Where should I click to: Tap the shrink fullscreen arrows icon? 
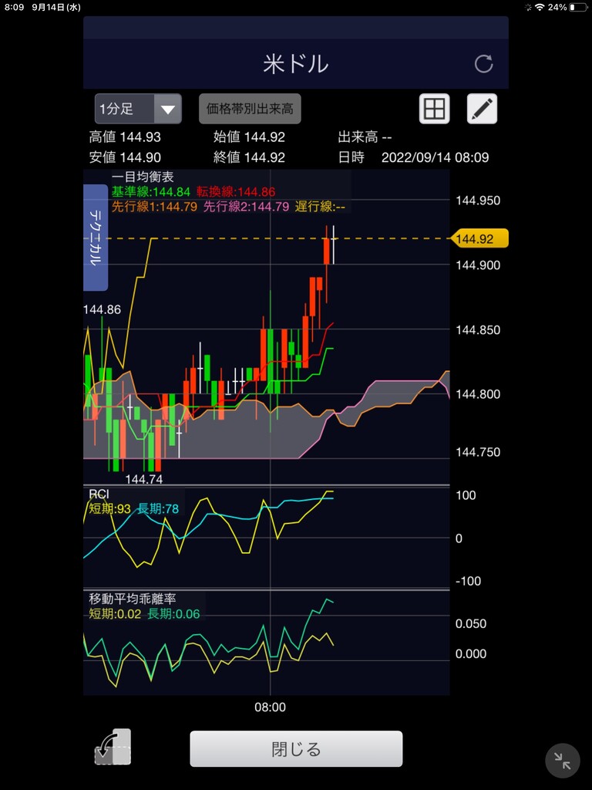[x=562, y=761]
